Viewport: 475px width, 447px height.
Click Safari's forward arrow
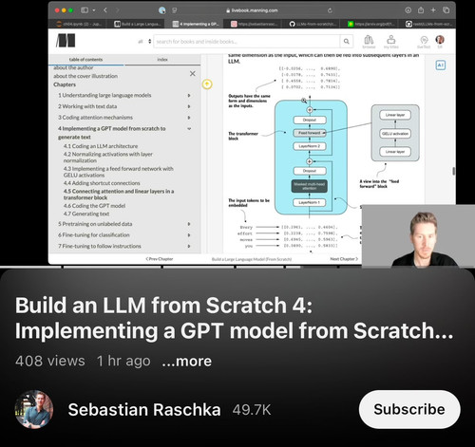117,10
